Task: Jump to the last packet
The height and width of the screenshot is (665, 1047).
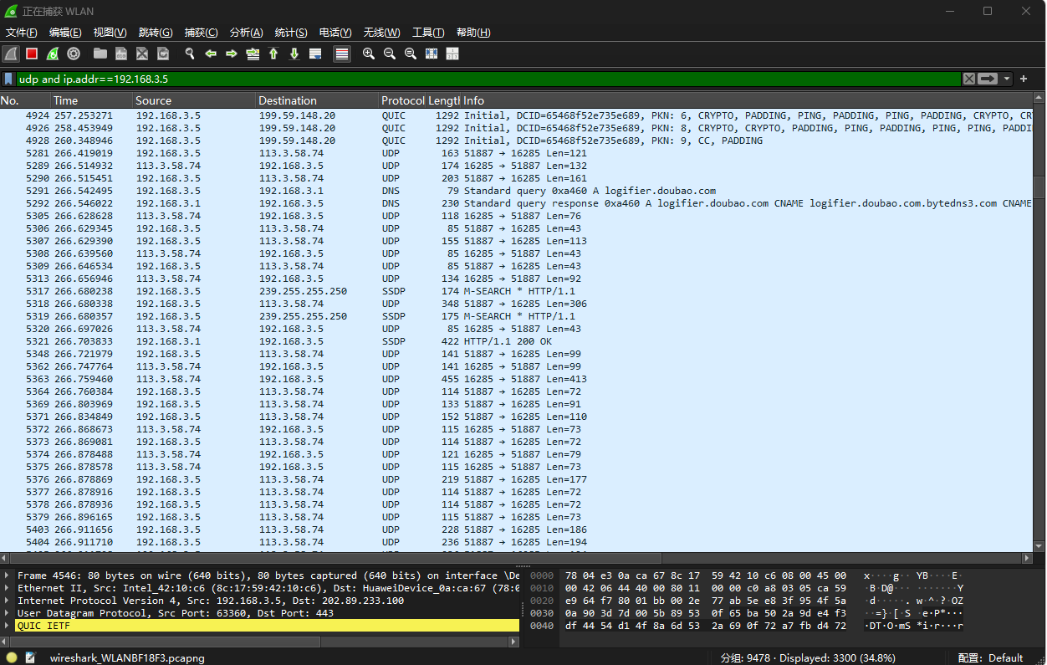Action: [x=294, y=54]
